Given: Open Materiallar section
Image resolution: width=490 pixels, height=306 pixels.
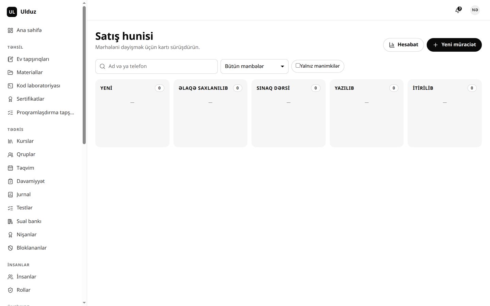Looking at the screenshot, I should pyautogui.click(x=40, y=72).
